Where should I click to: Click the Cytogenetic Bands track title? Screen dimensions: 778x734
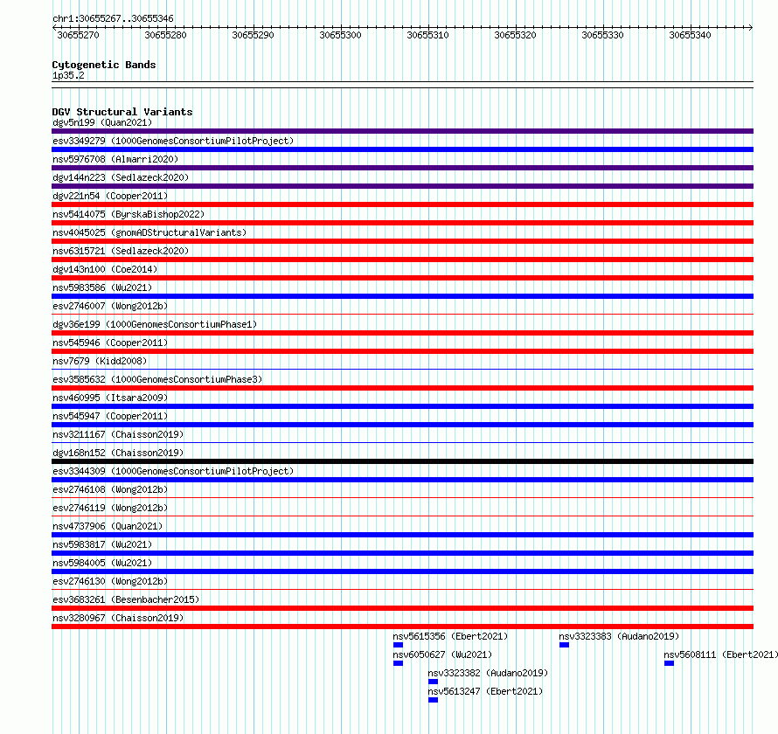tap(104, 65)
